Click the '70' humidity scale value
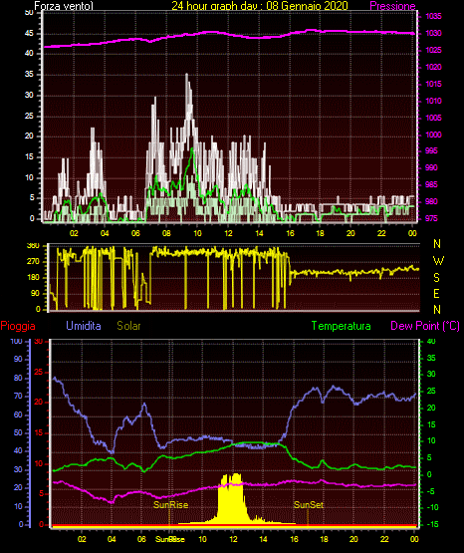Screen dimensions: 464x553 18,397
